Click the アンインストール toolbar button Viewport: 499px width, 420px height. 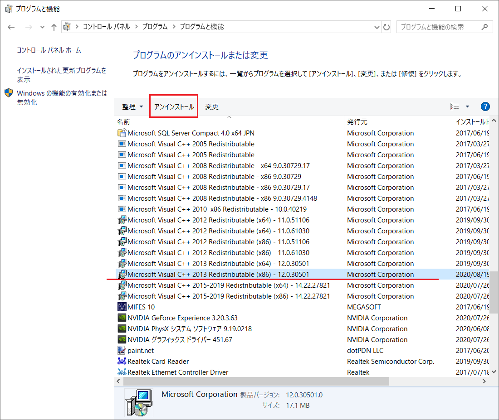pyautogui.click(x=174, y=106)
